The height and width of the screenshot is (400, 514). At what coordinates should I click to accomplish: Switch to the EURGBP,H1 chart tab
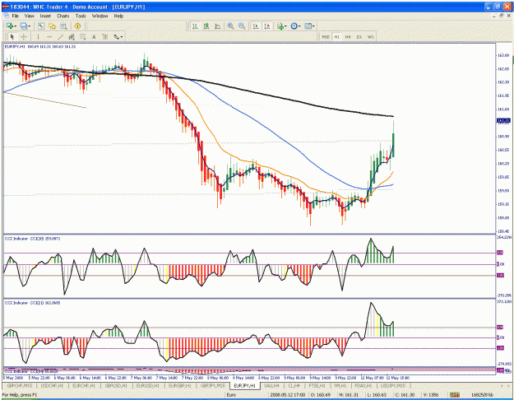pyautogui.click(x=179, y=385)
